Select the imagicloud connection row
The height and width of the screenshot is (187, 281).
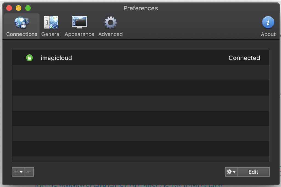click(x=141, y=58)
